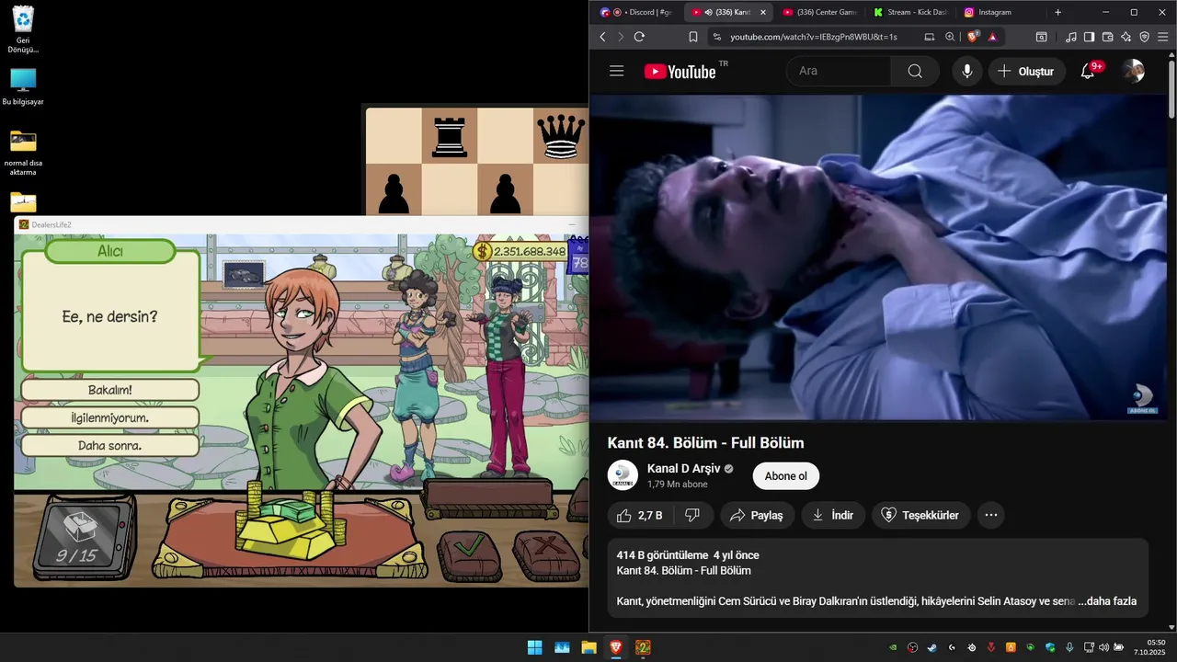The width and height of the screenshot is (1177, 662).
Task: Switch to (336) Center Game tab
Action: point(819,12)
